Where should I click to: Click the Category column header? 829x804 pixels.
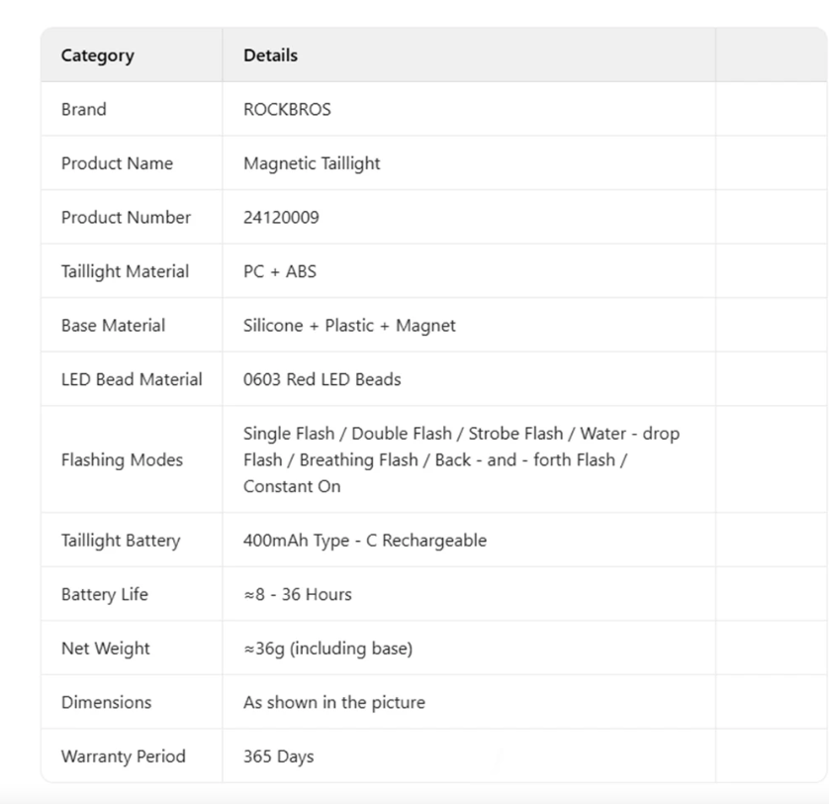95,55
